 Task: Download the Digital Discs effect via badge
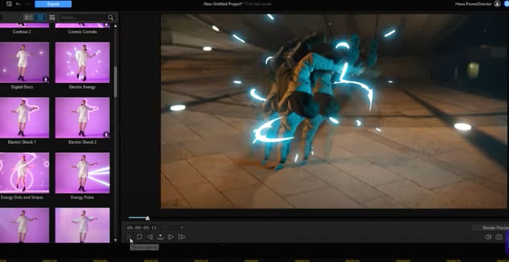(x=45, y=79)
